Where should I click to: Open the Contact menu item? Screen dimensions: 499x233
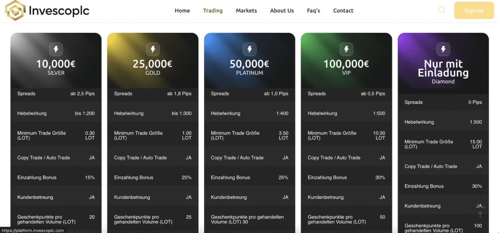[x=344, y=11]
